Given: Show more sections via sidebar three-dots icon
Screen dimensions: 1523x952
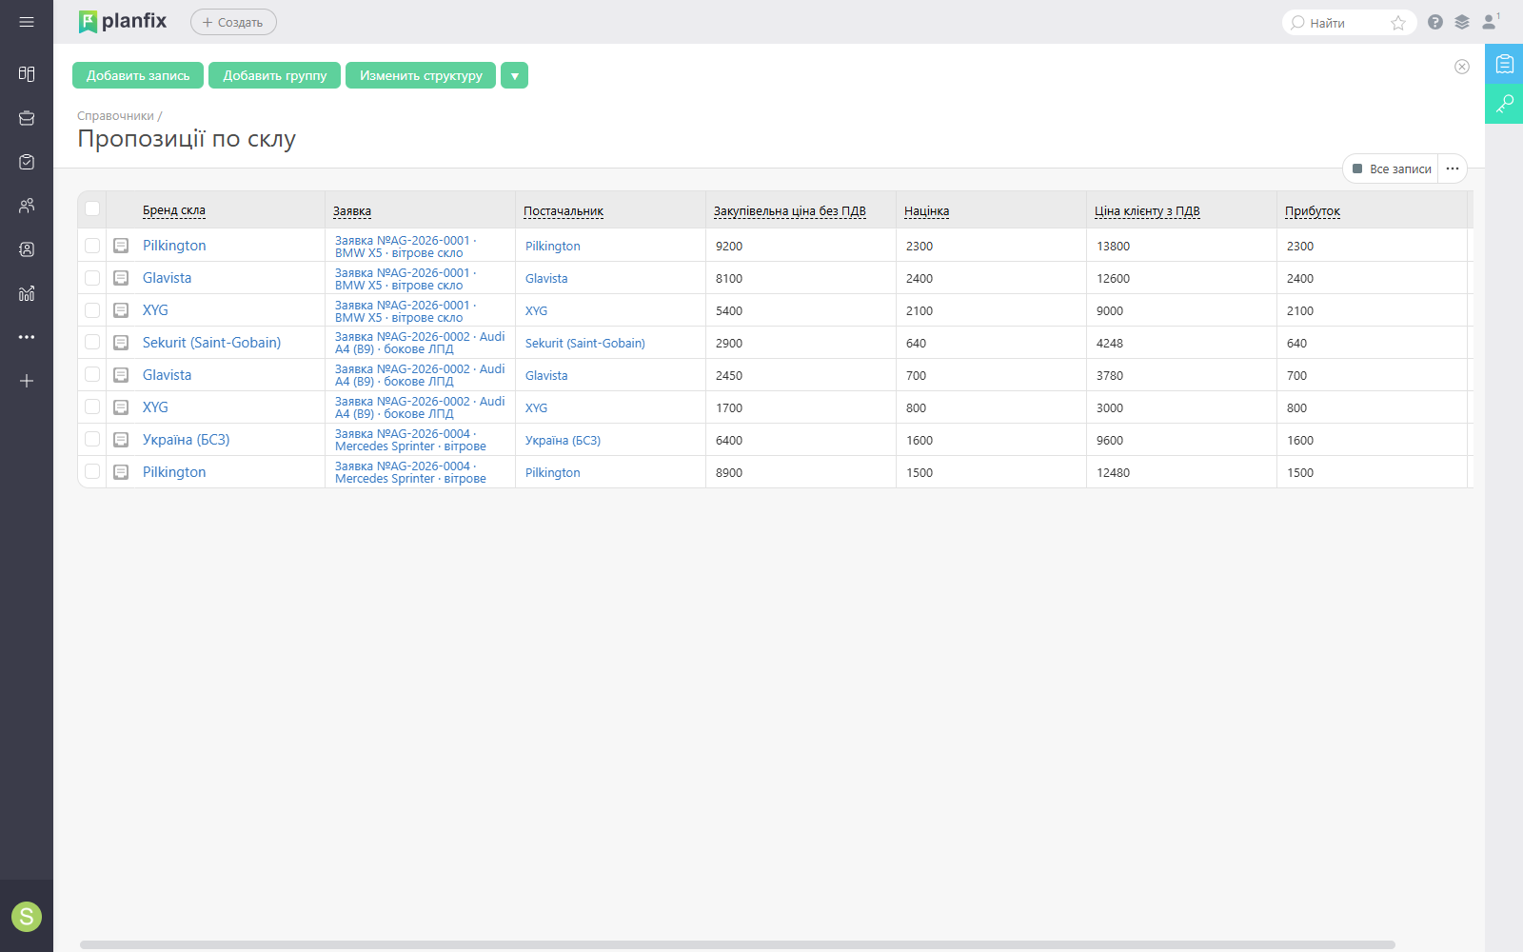Looking at the screenshot, I should [27, 337].
